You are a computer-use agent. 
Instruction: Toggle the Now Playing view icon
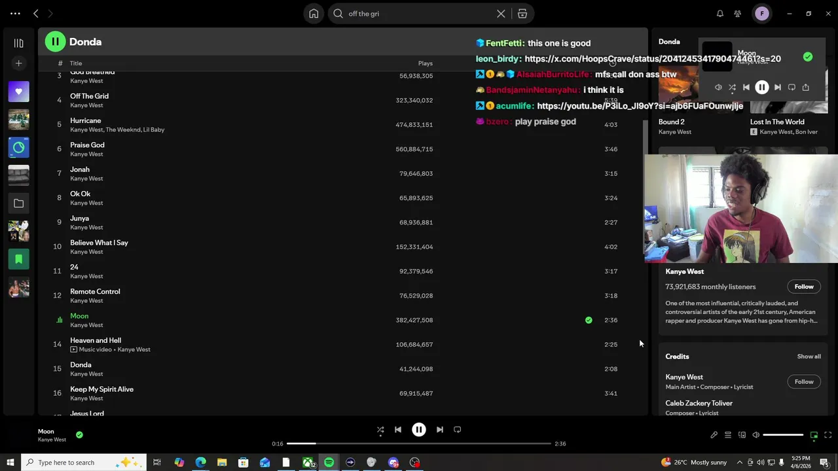(814, 435)
